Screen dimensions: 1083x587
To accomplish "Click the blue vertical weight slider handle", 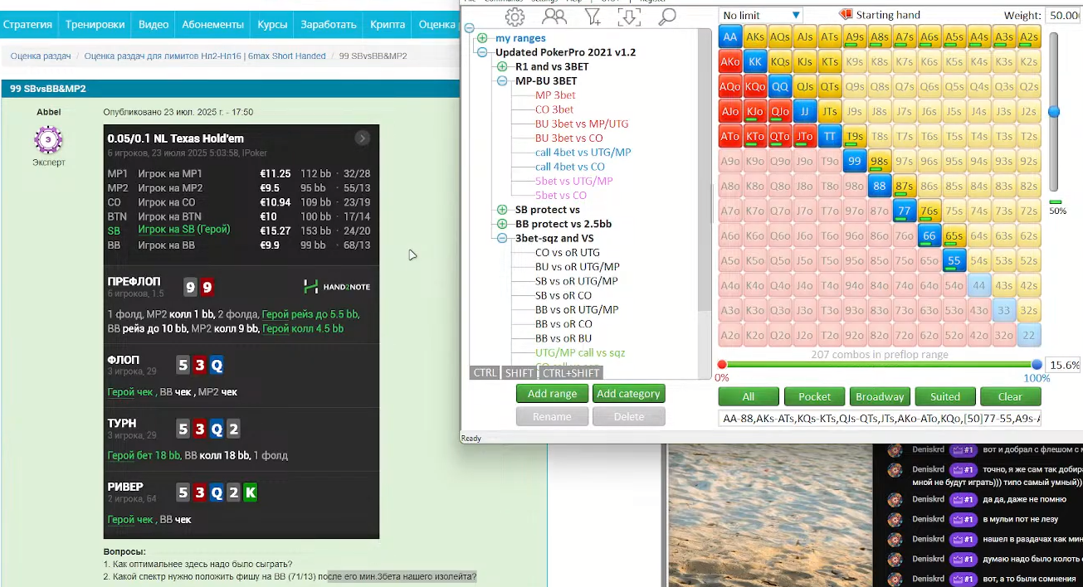I will click(x=1054, y=111).
